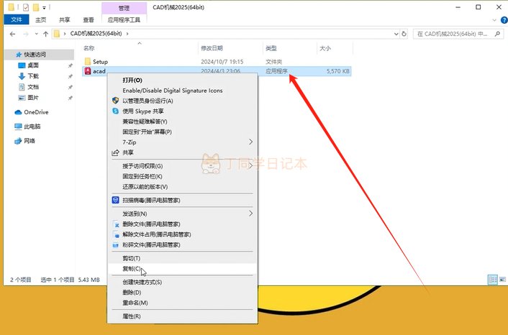Refresh the folder with the refresh icon
The height and width of the screenshot is (335, 508).
pos(404,34)
